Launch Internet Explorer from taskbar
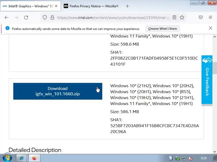Image resolution: width=217 pixels, height=162 pixels. coord(22,158)
